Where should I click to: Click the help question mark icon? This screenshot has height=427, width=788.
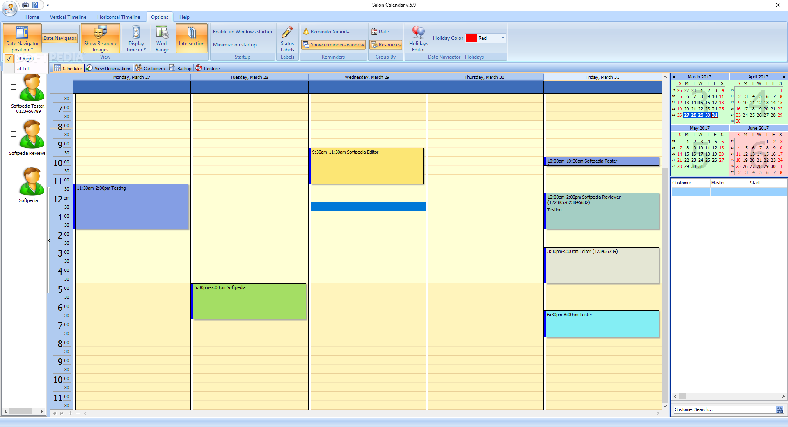[35, 5]
